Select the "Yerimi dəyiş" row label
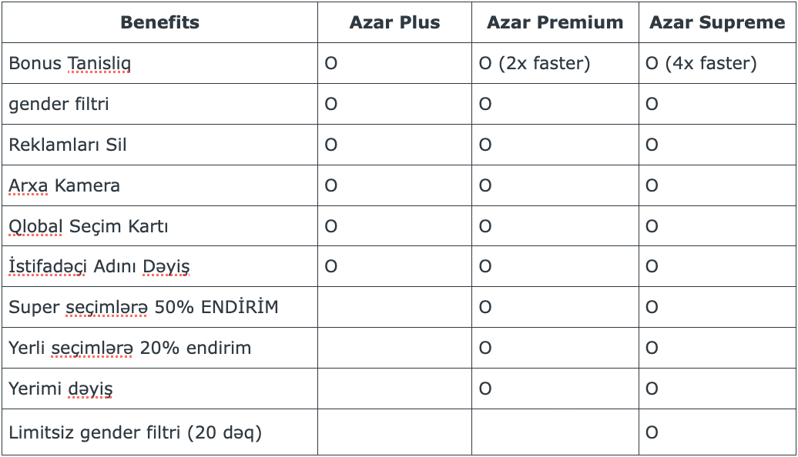The image size is (798, 457). tap(61, 389)
